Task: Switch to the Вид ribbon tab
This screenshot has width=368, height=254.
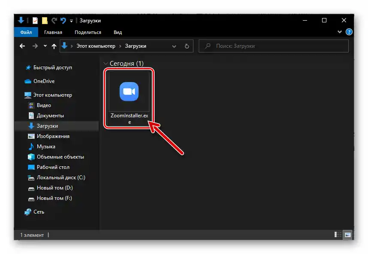Action: pyautogui.click(x=117, y=32)
